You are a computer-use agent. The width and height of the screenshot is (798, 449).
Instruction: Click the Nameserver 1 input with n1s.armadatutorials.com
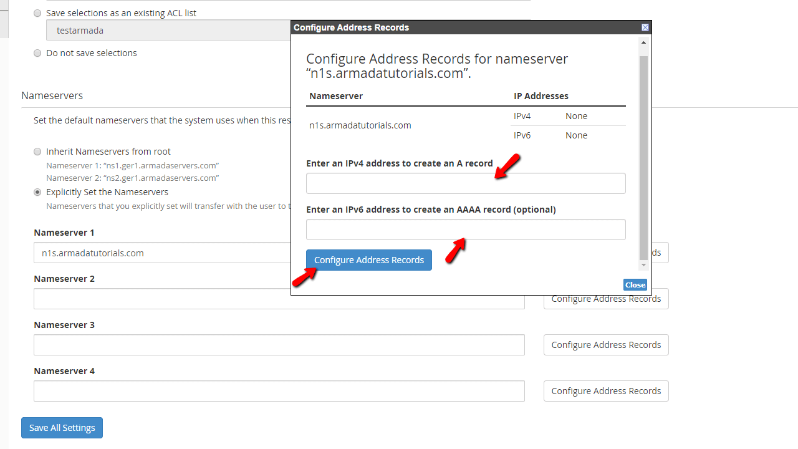click(162, 253)
